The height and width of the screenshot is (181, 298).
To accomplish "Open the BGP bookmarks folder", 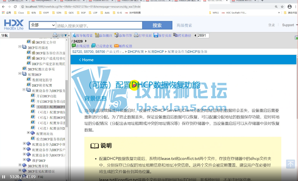I will coord(81,13).
